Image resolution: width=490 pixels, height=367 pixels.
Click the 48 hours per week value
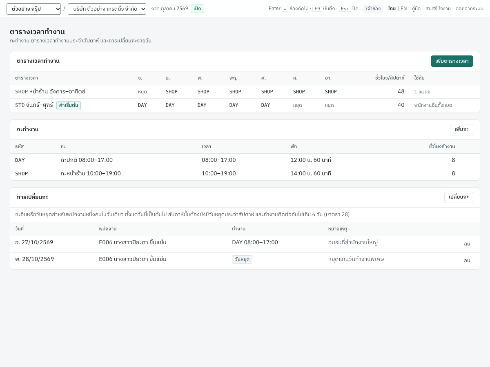click(x=401, y=92)
